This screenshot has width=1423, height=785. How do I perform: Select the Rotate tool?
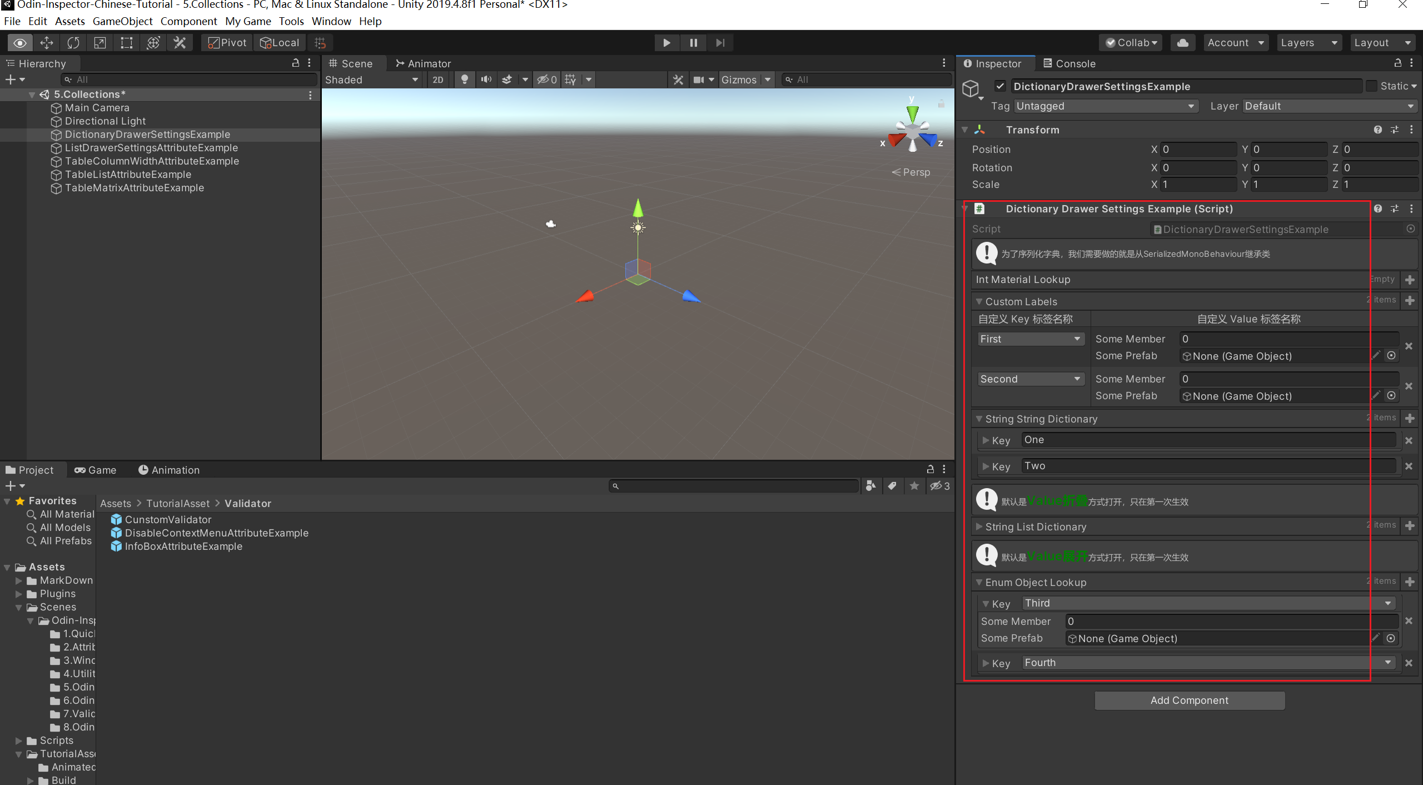73,43
